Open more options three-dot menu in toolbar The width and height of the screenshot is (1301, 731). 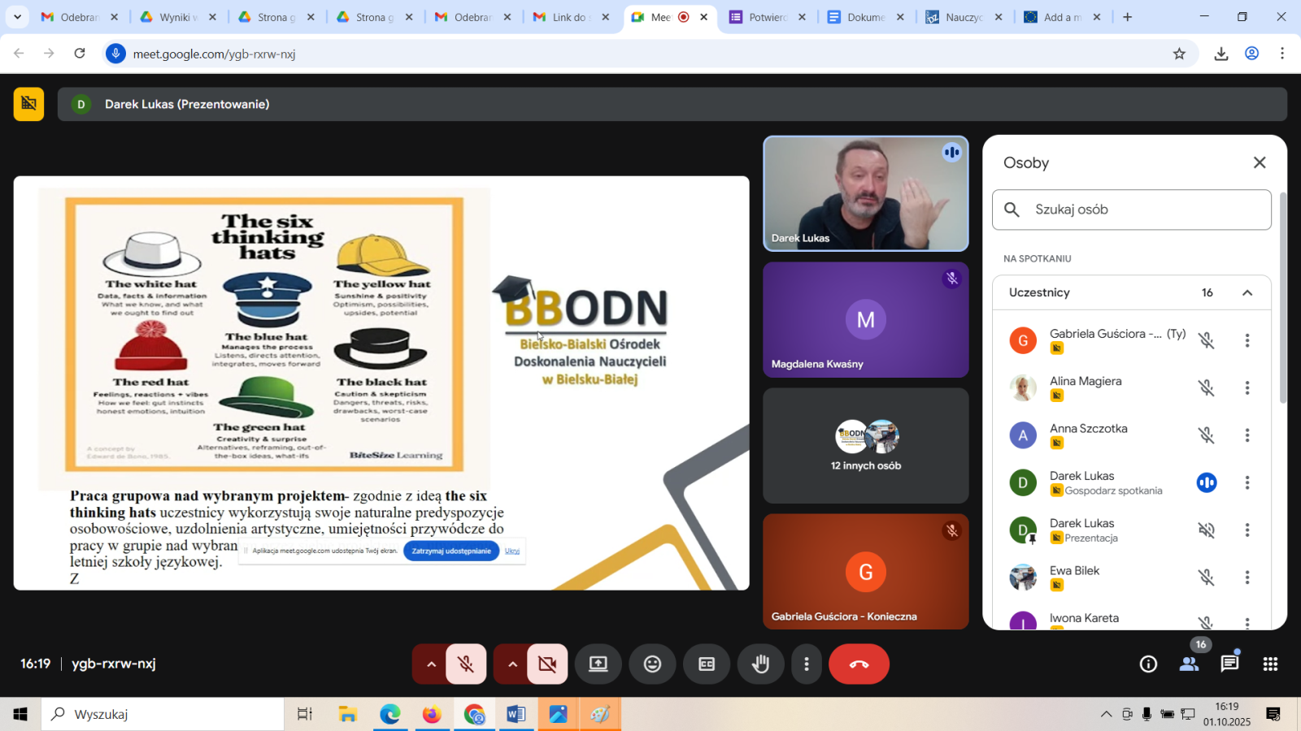coord(806,664)
